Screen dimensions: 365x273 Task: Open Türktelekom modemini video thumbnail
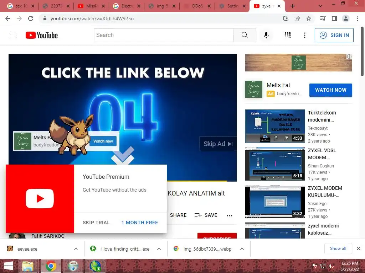(275, 126)
